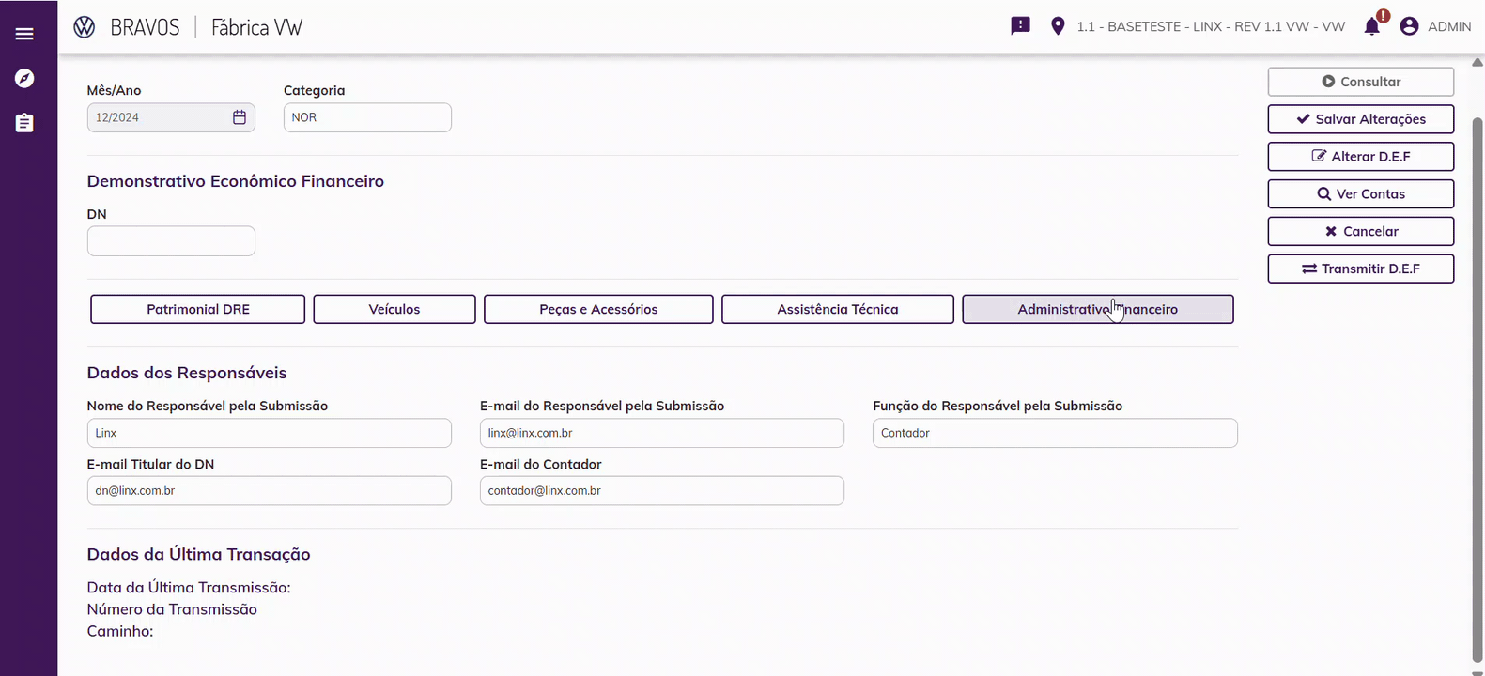The width and height of the screenshot is (1485, 676).
Task: Focus the DN input field
Action: [x=171, y=241]
